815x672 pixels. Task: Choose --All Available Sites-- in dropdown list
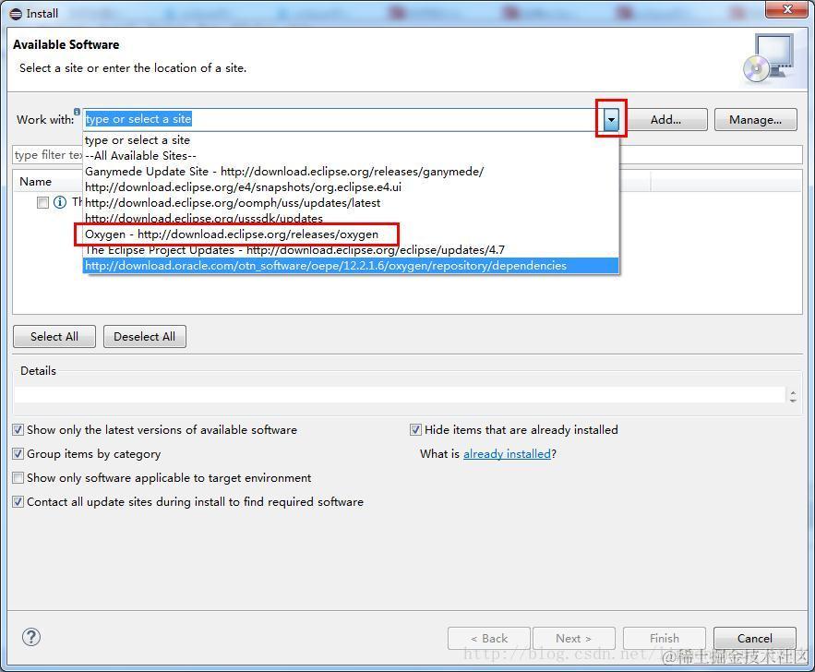[351, 155]
